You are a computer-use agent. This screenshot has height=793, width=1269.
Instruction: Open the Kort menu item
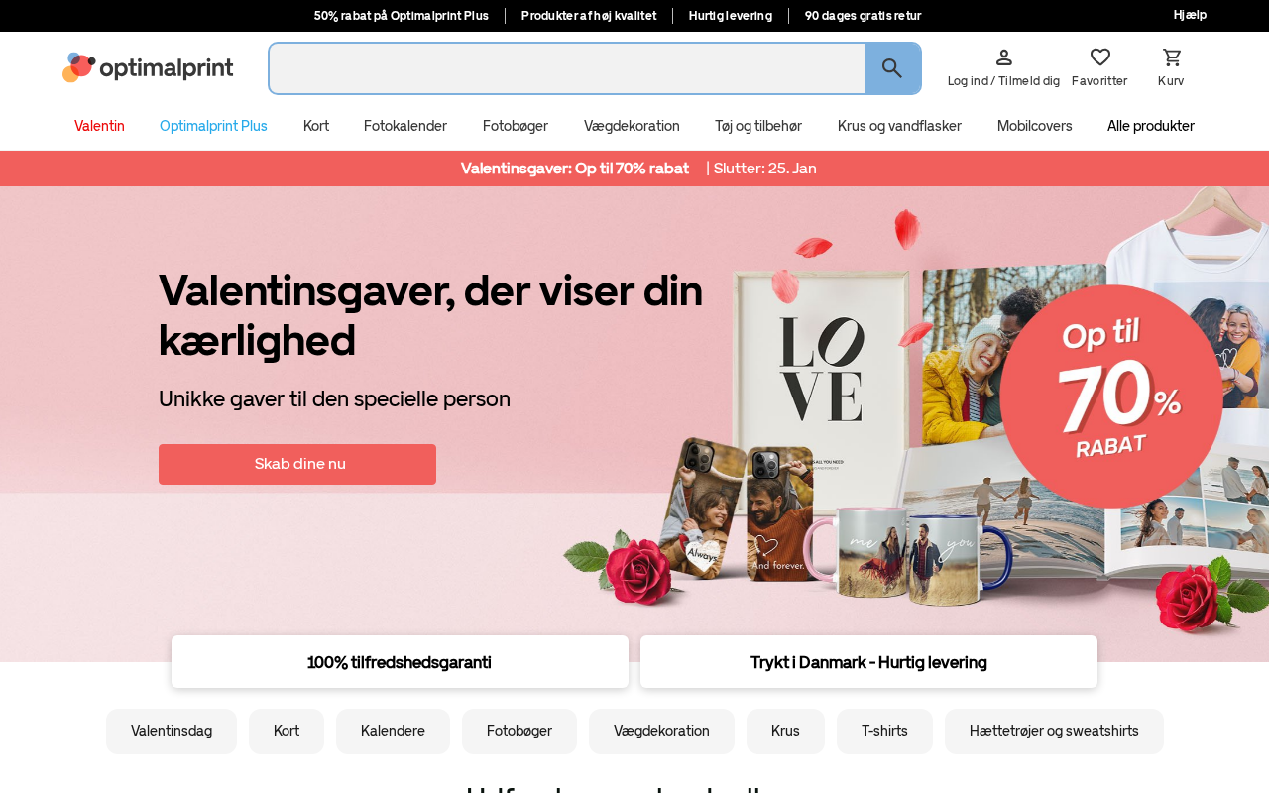tap(316, 126)
